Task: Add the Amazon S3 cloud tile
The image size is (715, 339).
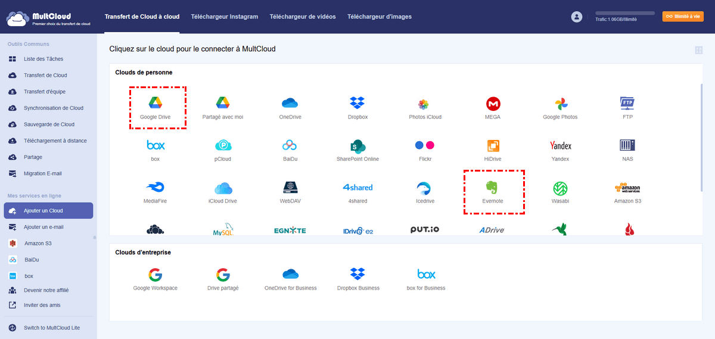Action: click(627, 192)
